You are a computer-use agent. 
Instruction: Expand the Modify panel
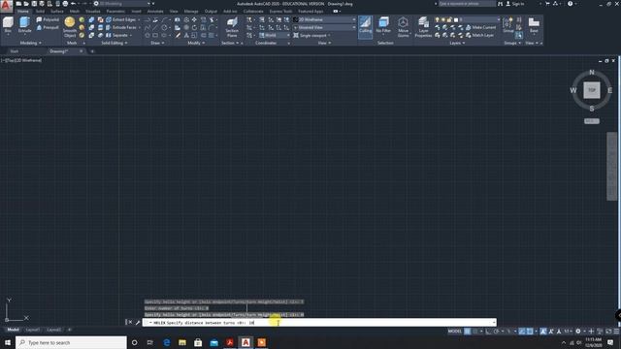pos(196,43)
